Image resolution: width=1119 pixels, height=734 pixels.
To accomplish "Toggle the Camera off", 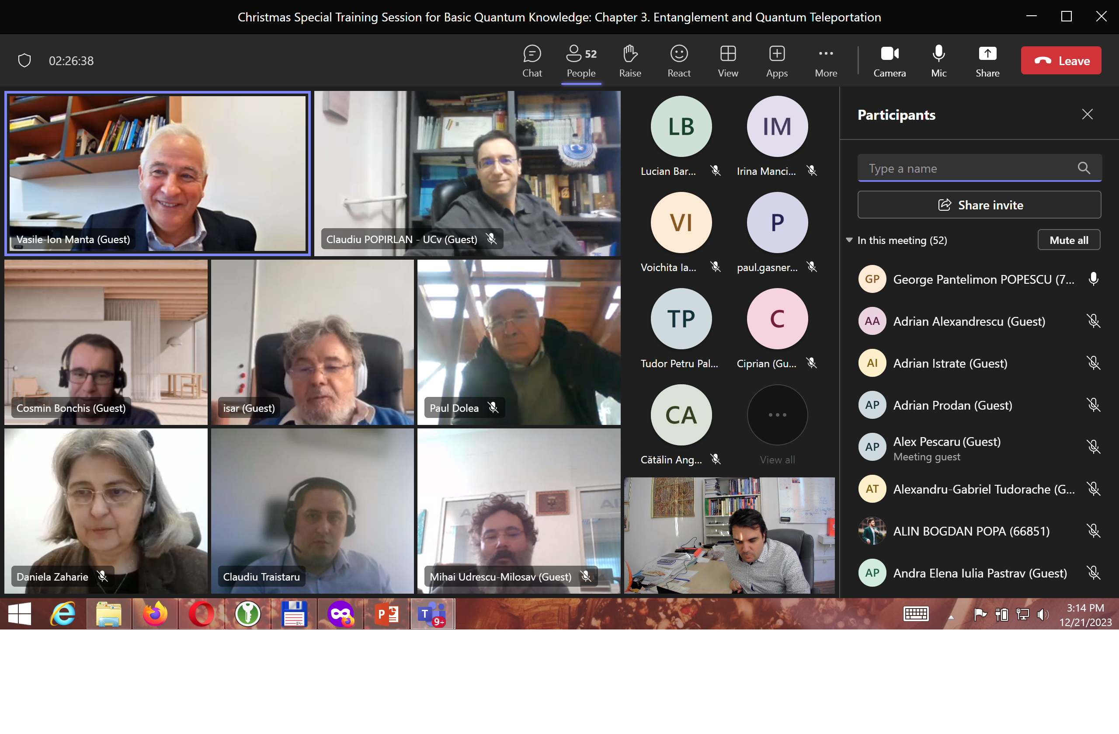I will click(x=889, y=61).
